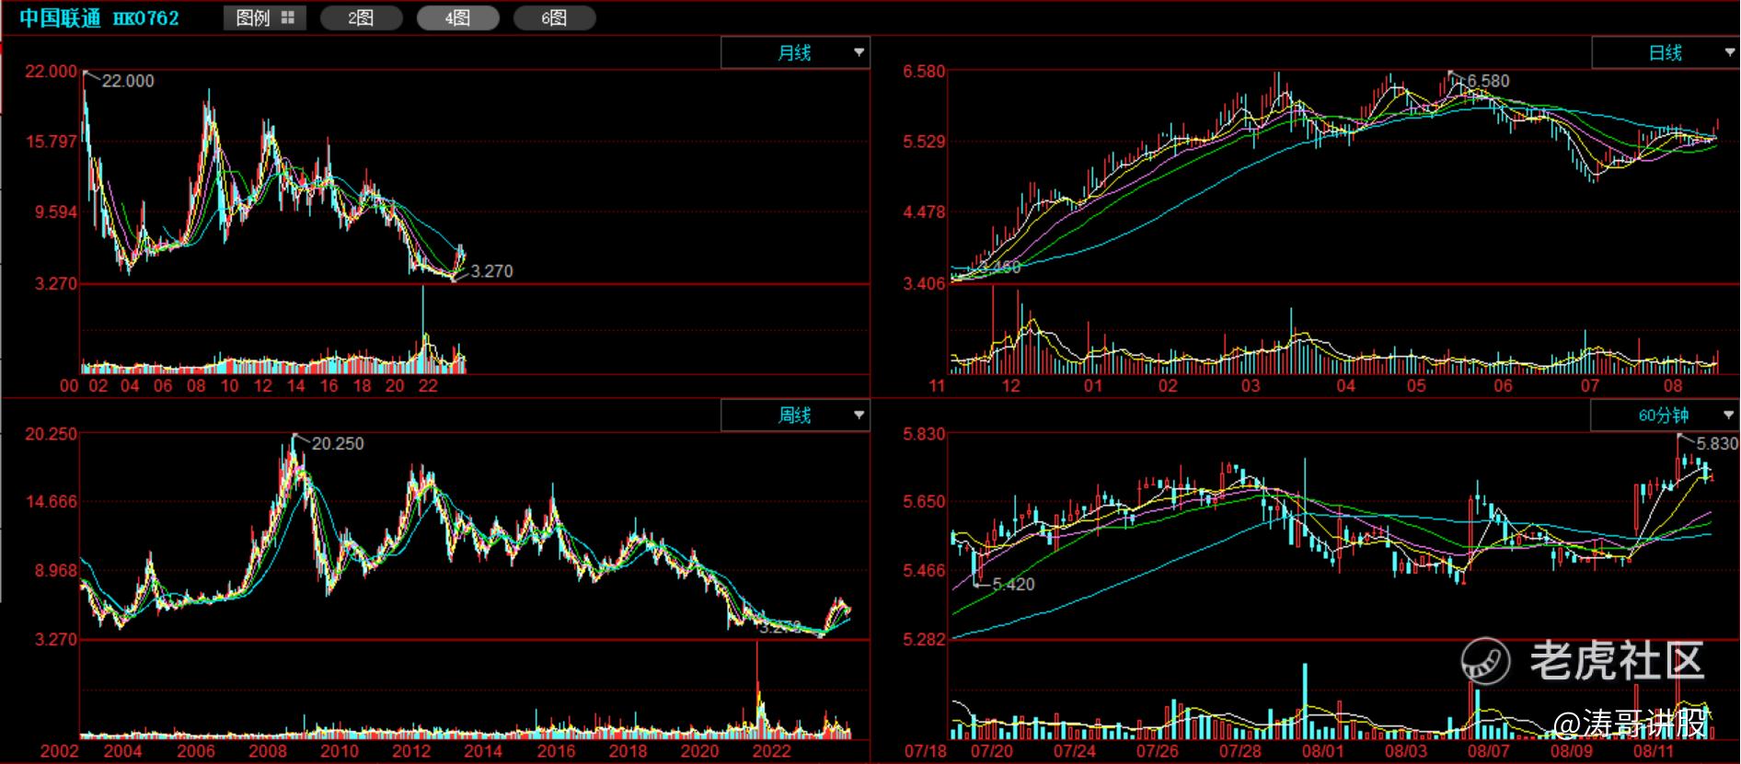Click the 2018 year axis label
Viewport: 1741px width, 764px height.
pos(628,751)
